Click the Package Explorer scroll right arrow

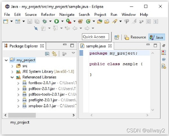pyautogui.click(x=74, y=115)
